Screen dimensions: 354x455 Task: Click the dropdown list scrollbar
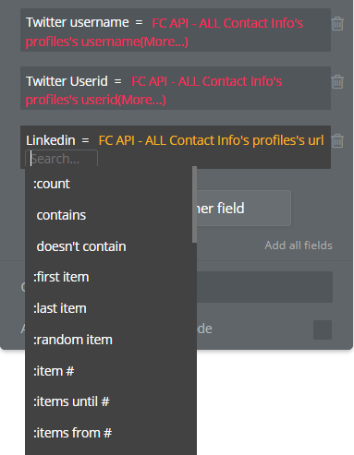pyautogui.click(x=194, y=205)
